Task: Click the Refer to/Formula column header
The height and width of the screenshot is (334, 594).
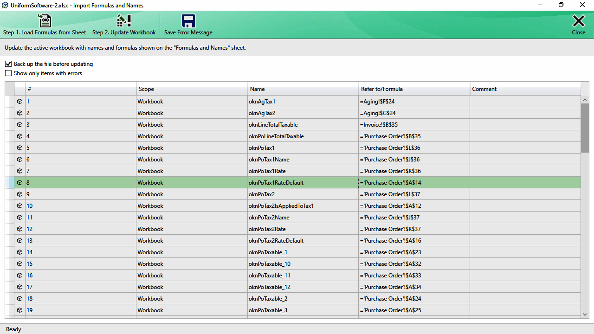Action: coord(414,89)
